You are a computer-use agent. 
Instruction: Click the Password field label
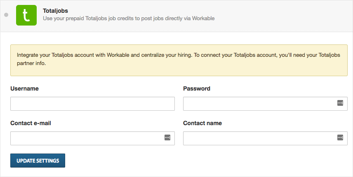[197, 88]
